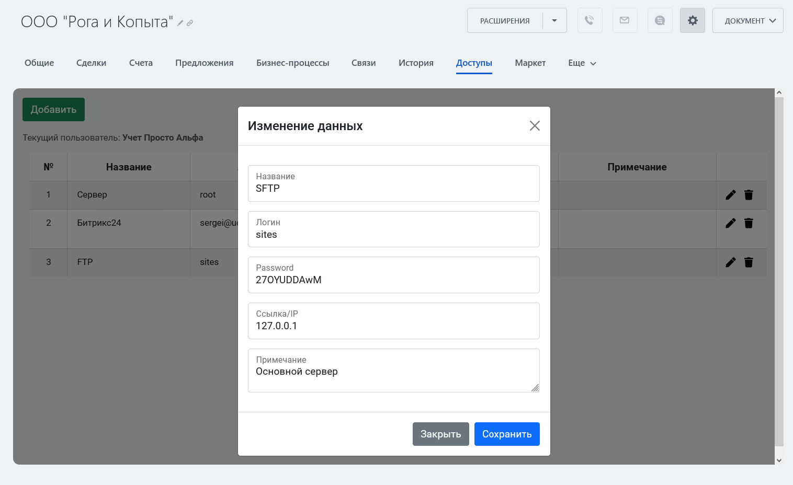Switch to the Сделки tab
The height and width of the screenshot is (485, 793).
coord(91,63)
